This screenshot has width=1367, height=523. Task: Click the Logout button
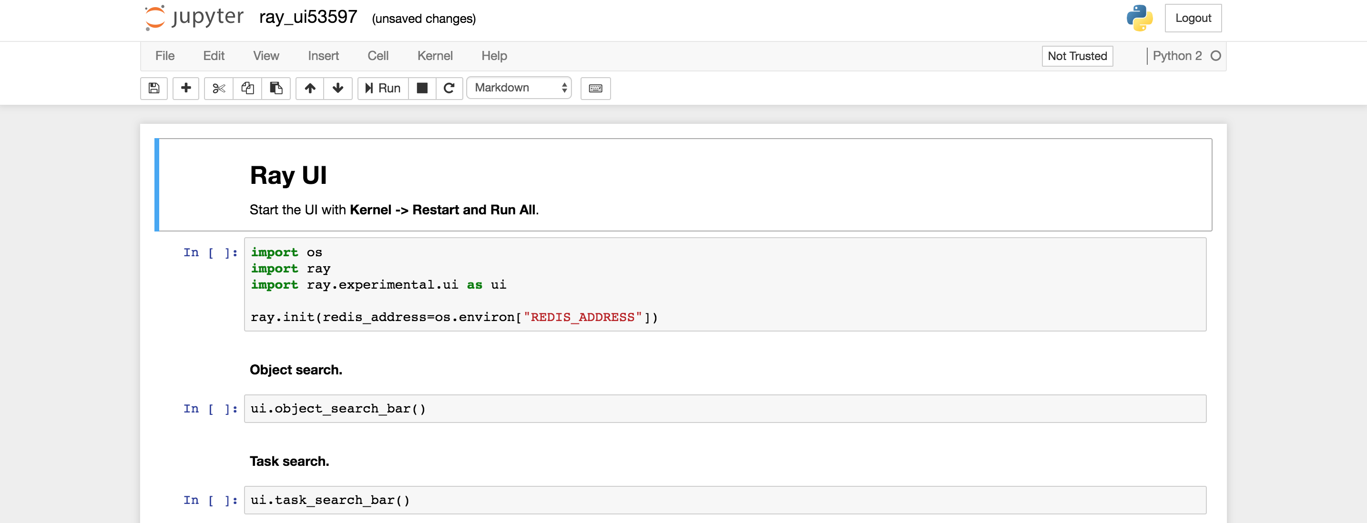click(1193, 18)
